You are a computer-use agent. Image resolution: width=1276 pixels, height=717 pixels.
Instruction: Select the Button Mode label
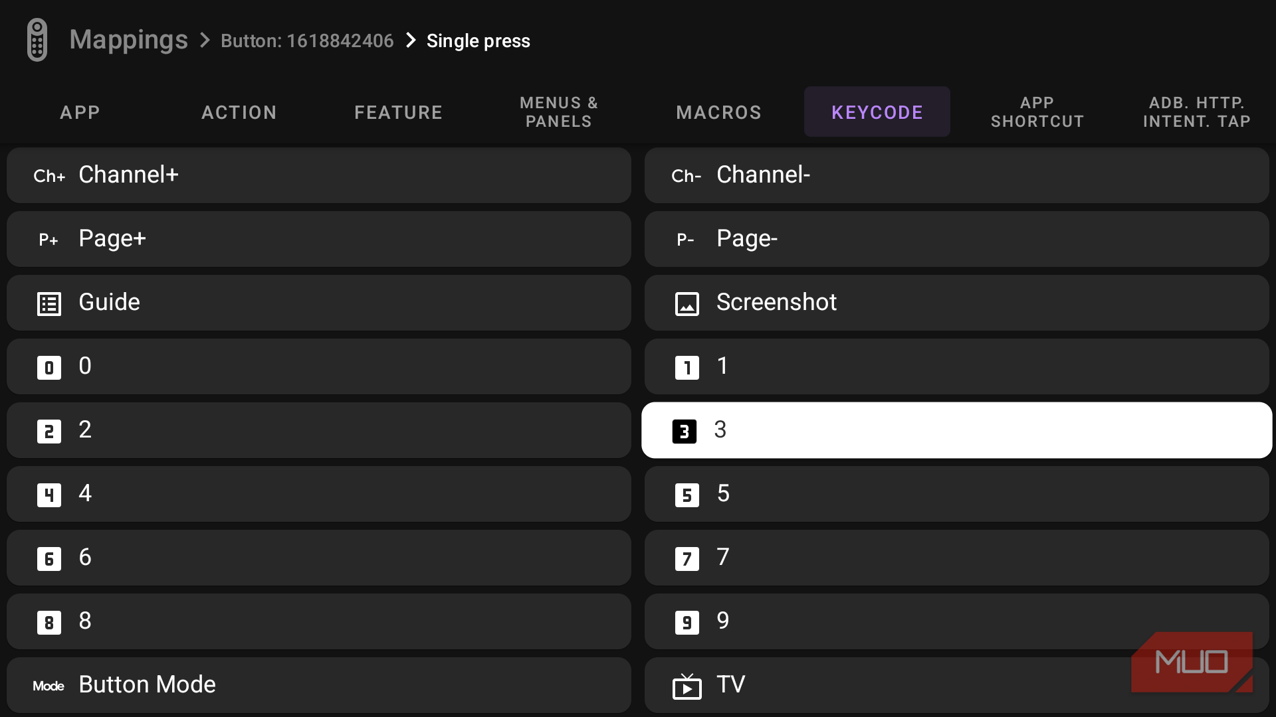147,685
